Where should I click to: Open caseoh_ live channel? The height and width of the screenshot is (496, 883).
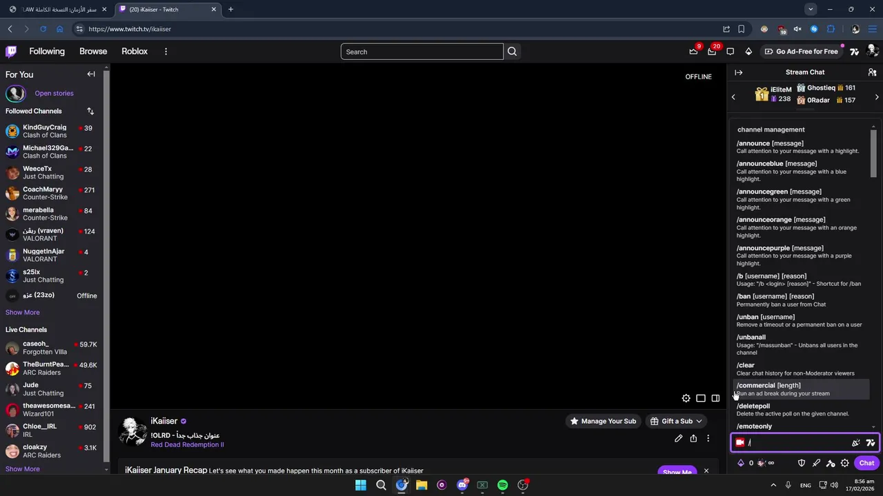click(52, 347)
